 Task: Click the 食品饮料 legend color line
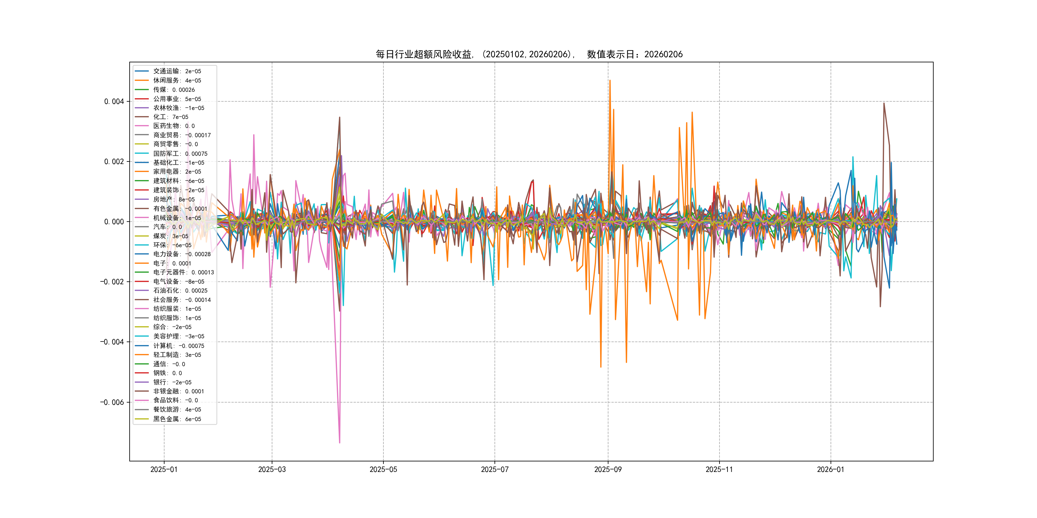tap(142, 401)
